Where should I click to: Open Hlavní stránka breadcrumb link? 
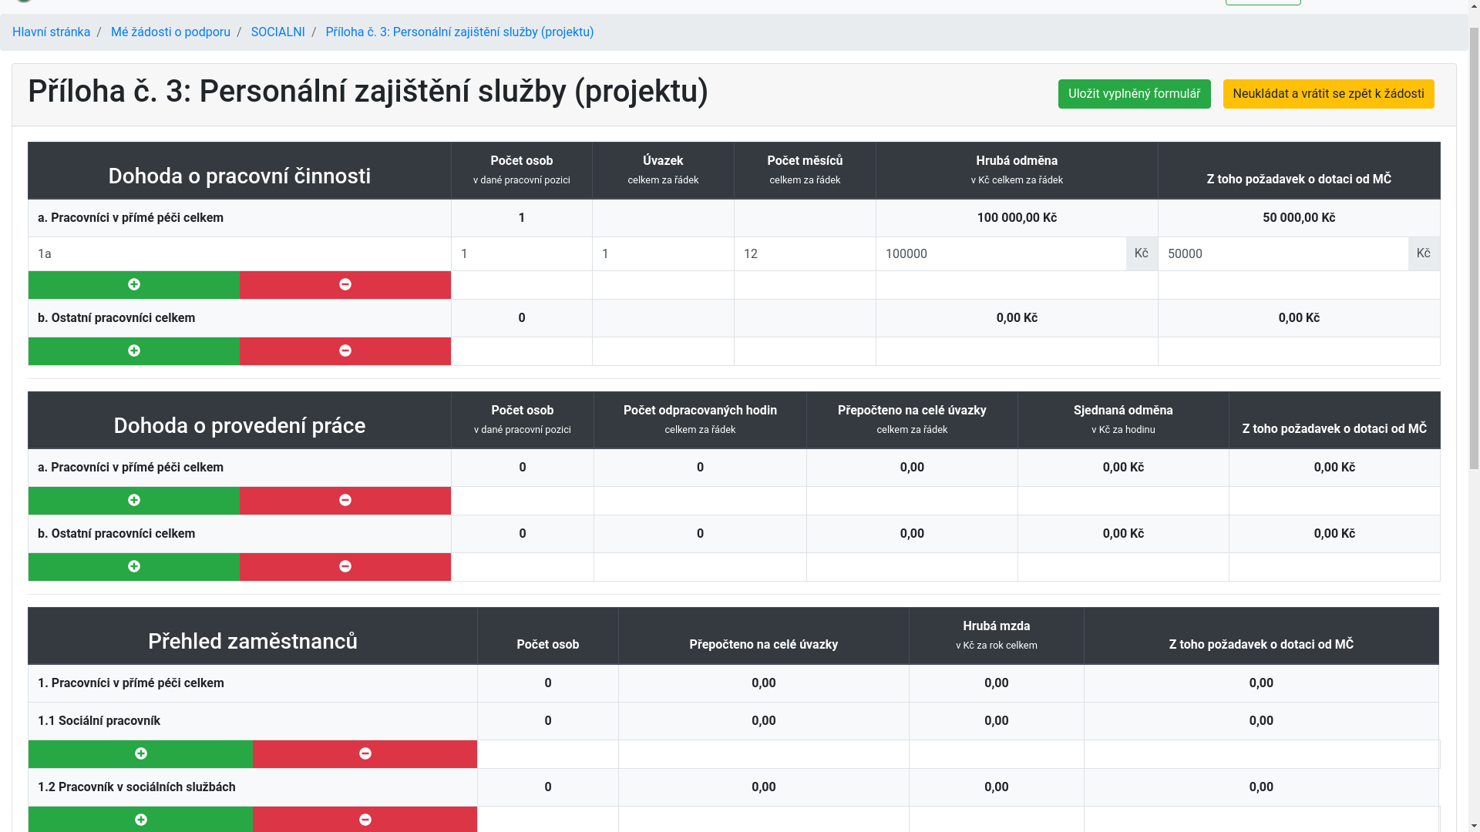point(51,32)
